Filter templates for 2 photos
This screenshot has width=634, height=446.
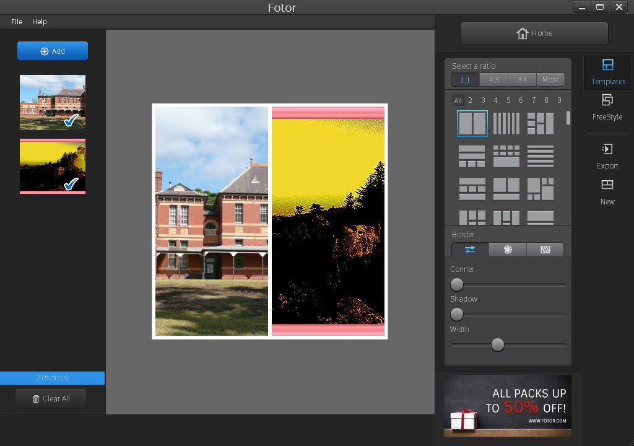point(471,100)
